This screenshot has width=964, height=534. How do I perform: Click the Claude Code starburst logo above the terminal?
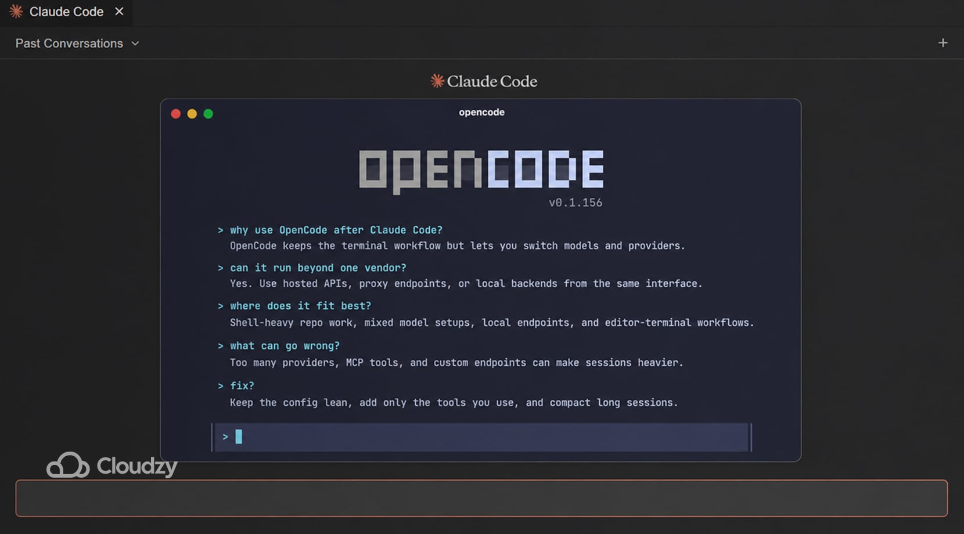[436, 81]
